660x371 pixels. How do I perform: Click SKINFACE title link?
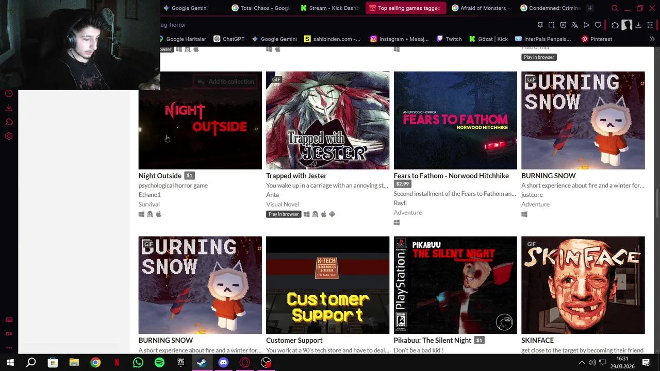coord(537,340)
